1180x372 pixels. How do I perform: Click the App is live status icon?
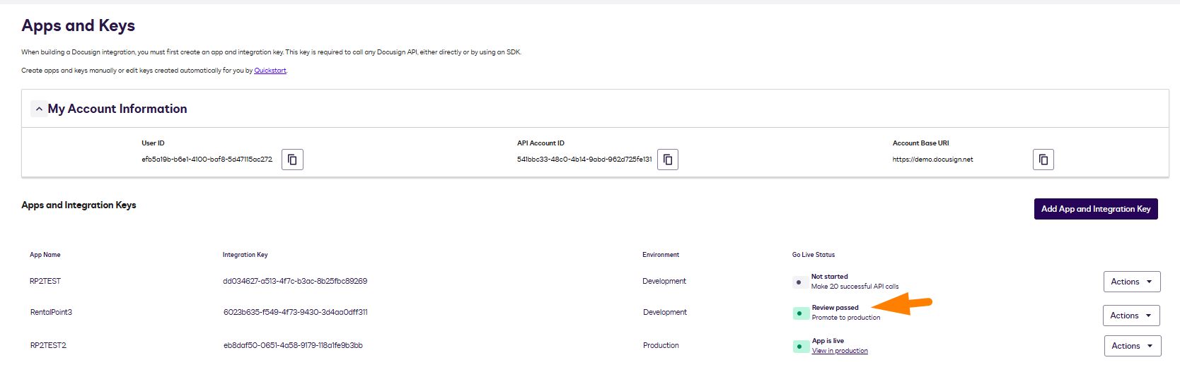tap(801, 347)
